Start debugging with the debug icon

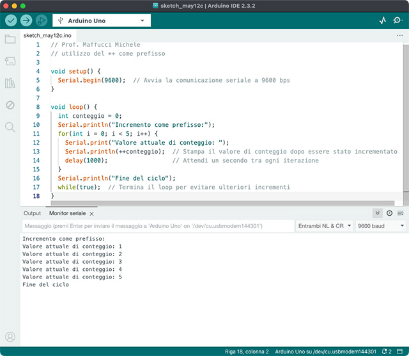[x=42, y=20]
